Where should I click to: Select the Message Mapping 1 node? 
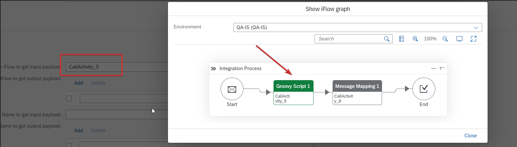tap(357, 92)
